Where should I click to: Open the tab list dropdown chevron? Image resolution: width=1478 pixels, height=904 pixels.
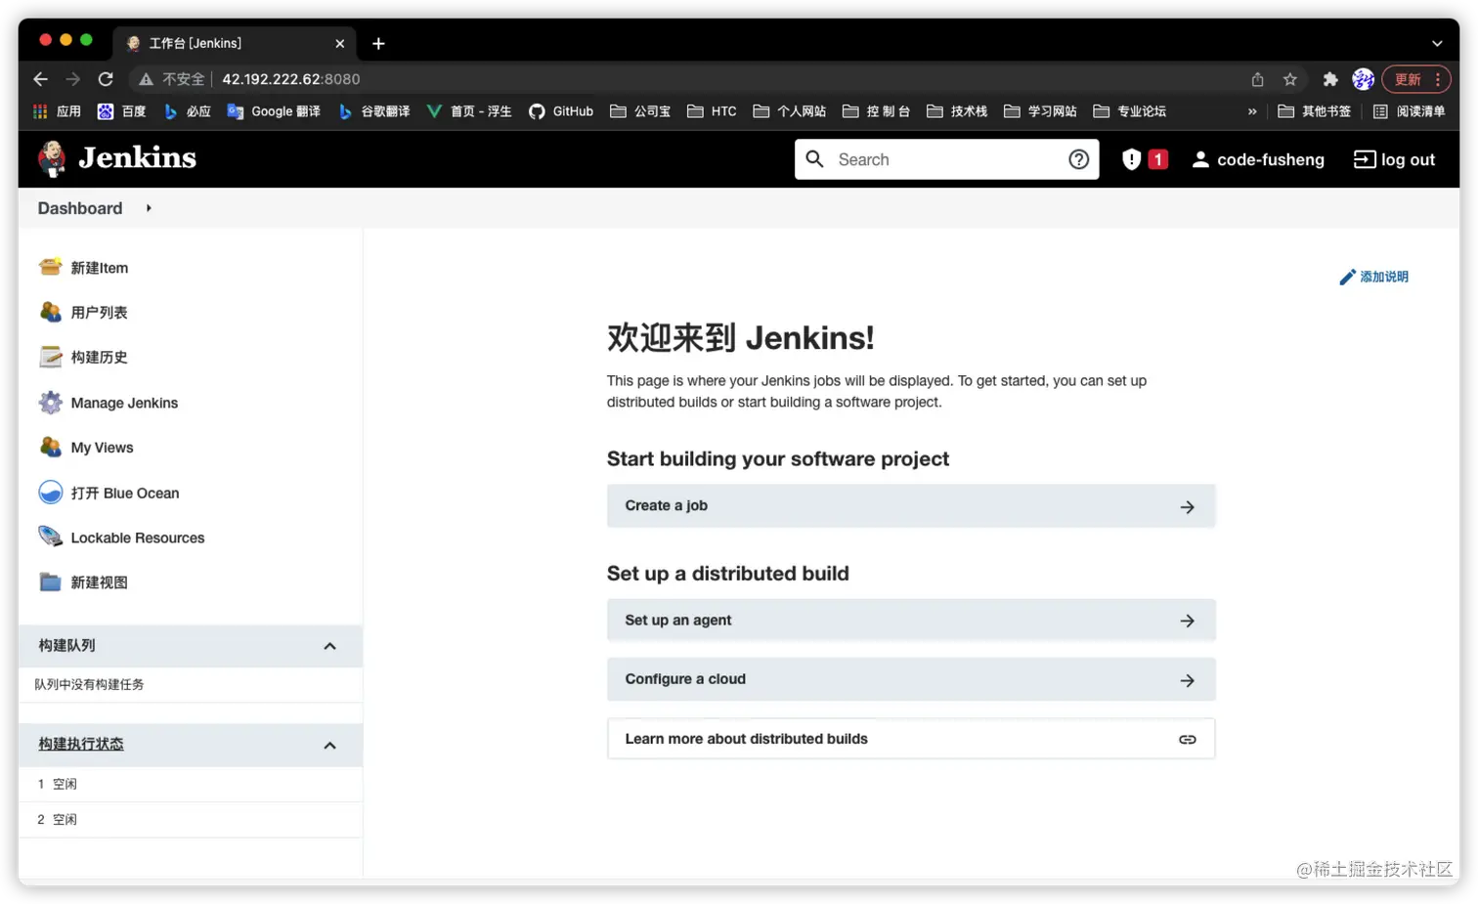(1436, 44)
